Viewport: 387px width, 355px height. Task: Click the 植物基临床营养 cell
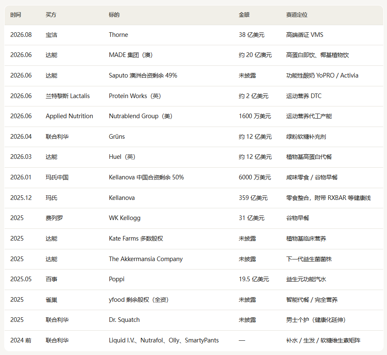coord(306,238)
